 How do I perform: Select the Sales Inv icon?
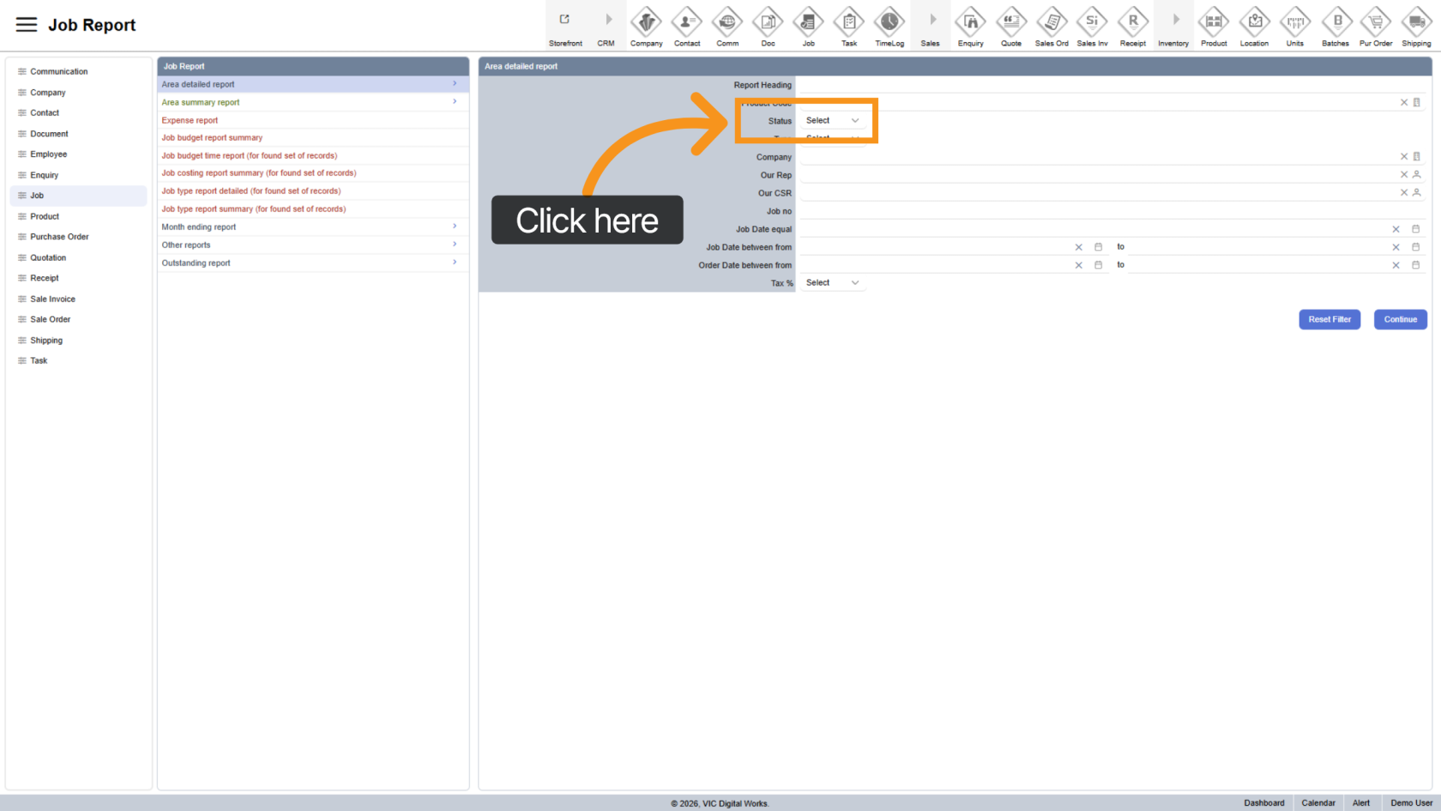[x=1092, y=22]
